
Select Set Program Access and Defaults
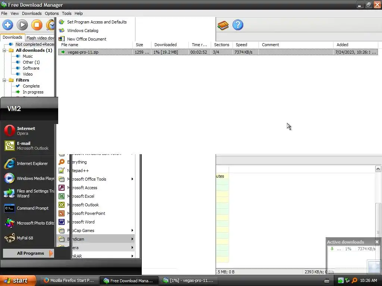(x=97, y=22)
